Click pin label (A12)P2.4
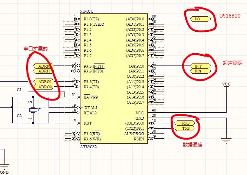Viewport: 247px width, 175px height. pyautogui.click(x=136, y=87)
